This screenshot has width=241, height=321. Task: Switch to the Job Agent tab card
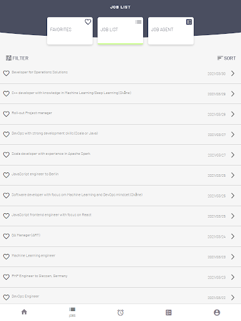click(171, 31)
